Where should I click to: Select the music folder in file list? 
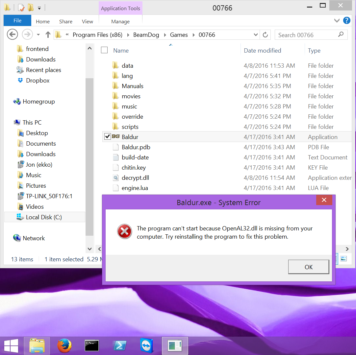tap(129, 106)
